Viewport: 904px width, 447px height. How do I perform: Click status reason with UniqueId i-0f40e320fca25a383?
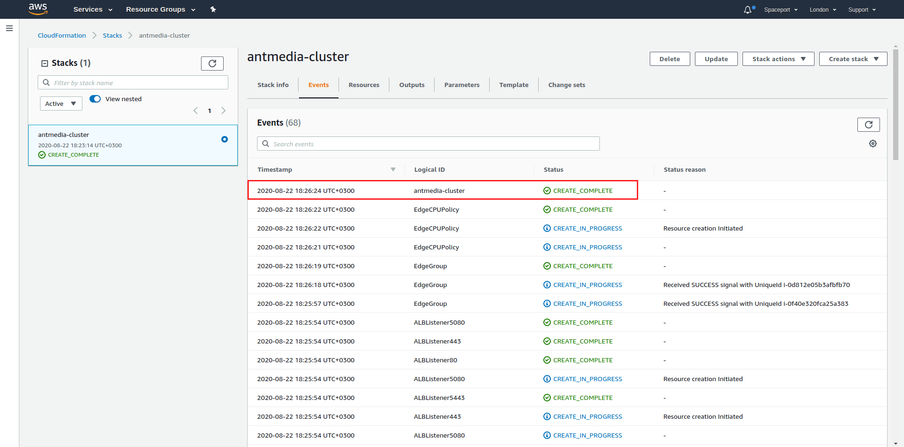[x=756, y=303]
